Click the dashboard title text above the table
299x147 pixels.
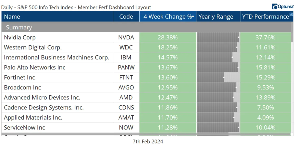tap(76, 7)
